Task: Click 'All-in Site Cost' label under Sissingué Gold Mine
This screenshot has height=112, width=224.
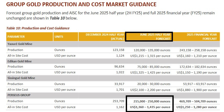Action: point(18,90)
